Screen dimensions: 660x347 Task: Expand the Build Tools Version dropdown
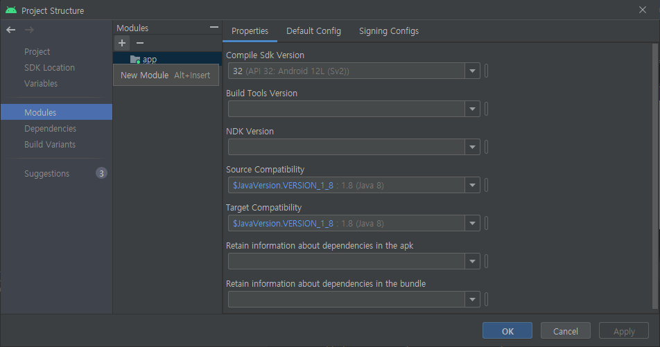pos(472,109)
